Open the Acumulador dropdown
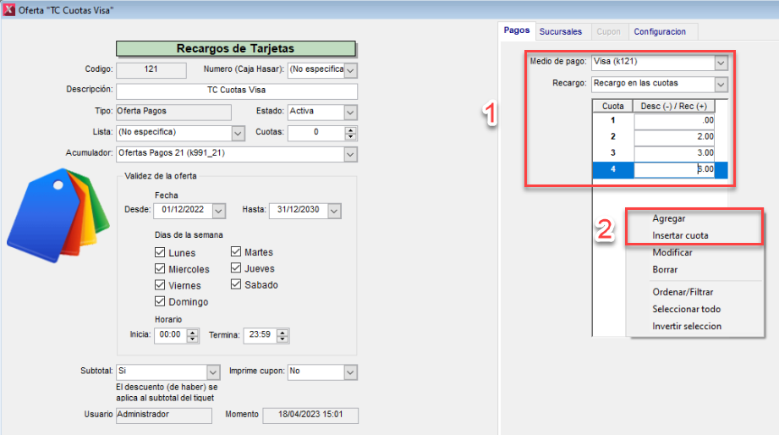The height and width of the screenshot is (435, 779). point(350,154)
